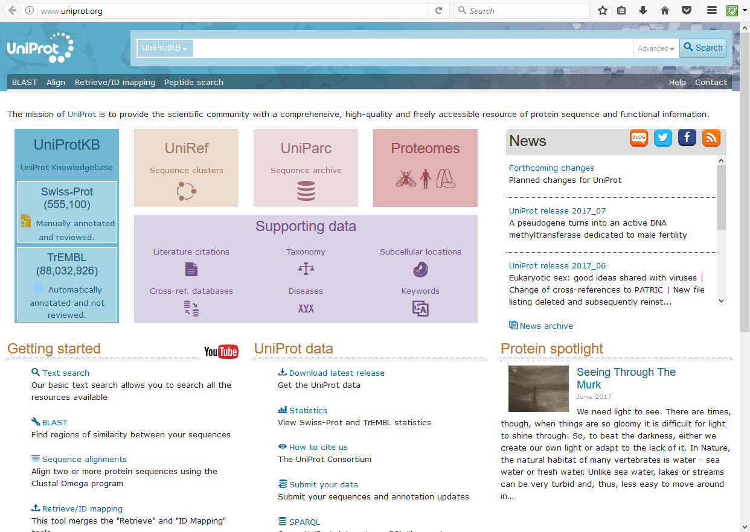
Task: Click the Literature citations document icon
Action: coord(191,269)
